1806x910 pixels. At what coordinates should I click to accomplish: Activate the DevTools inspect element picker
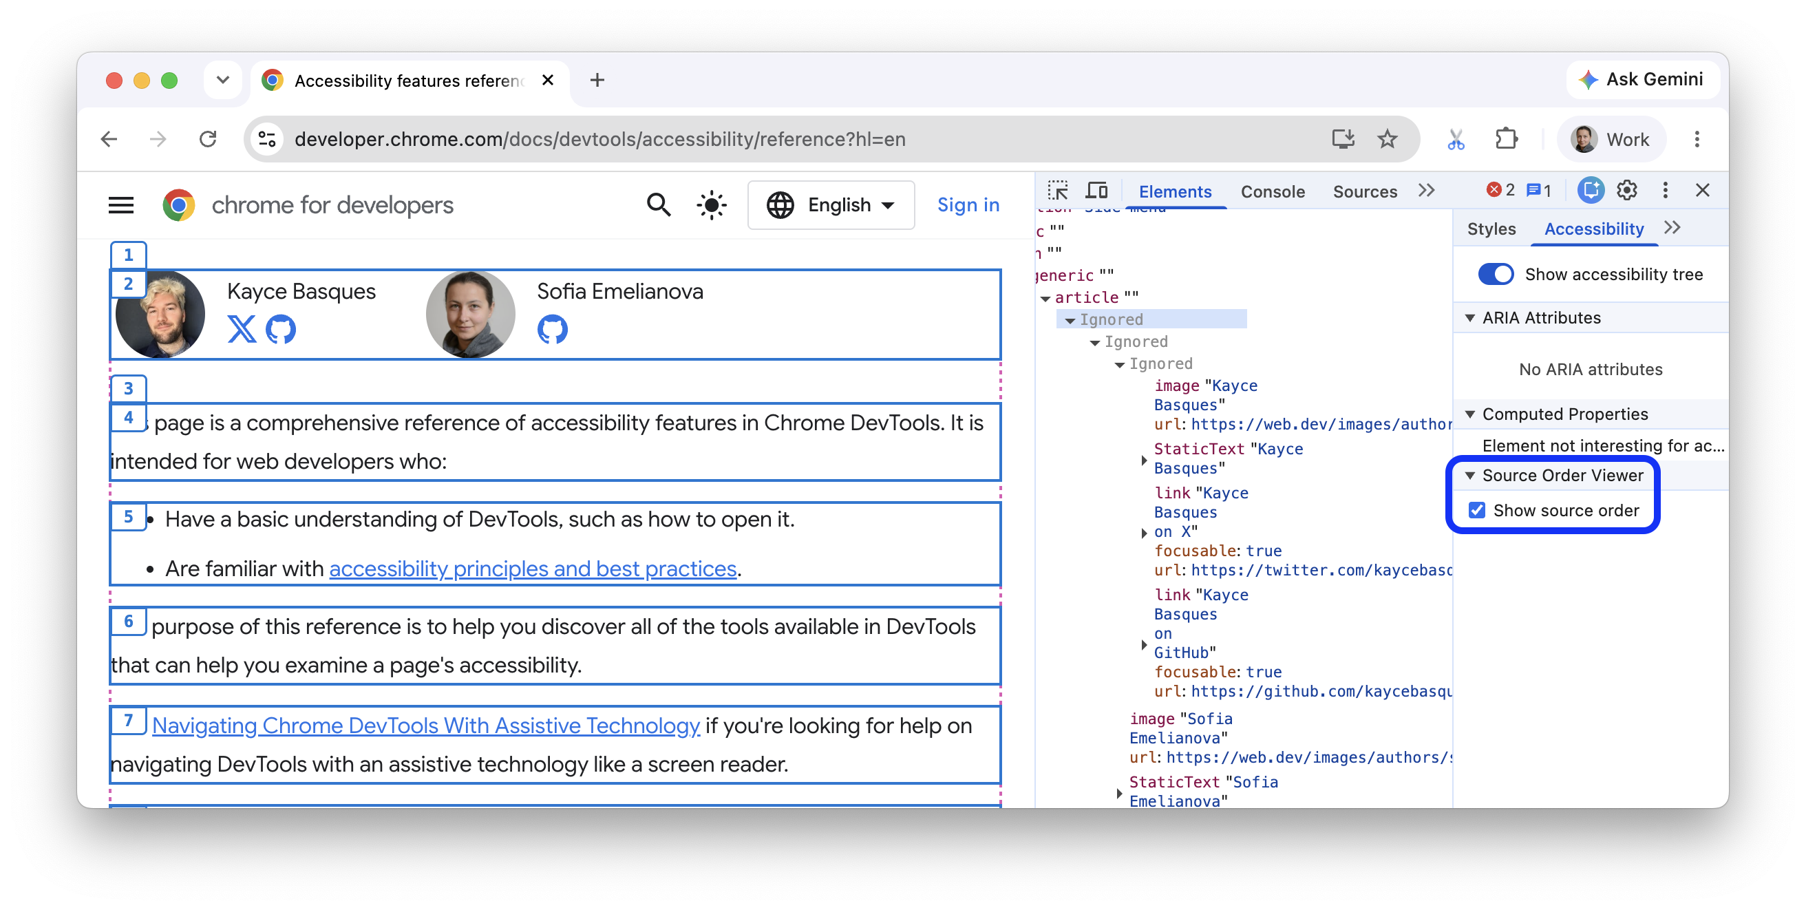click(x=1057, y=191)
